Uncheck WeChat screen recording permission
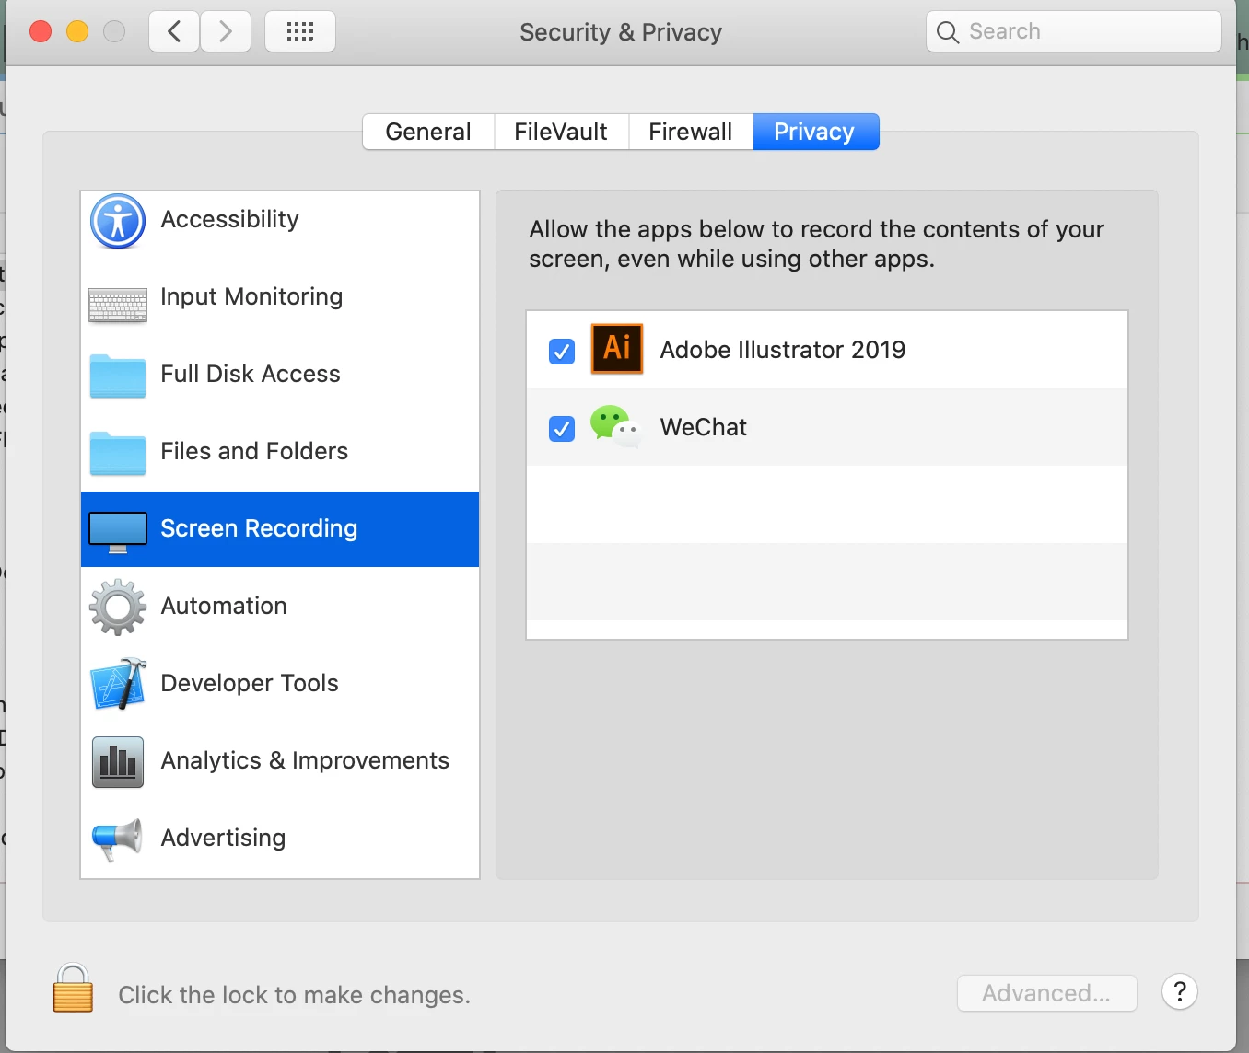Image resolution: width=1249 pixels, height=1053 pixels. (562, 428)
